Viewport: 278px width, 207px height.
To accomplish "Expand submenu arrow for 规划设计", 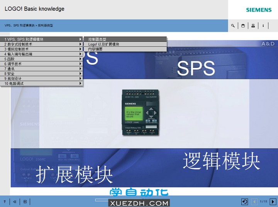I will coord(80,78).
